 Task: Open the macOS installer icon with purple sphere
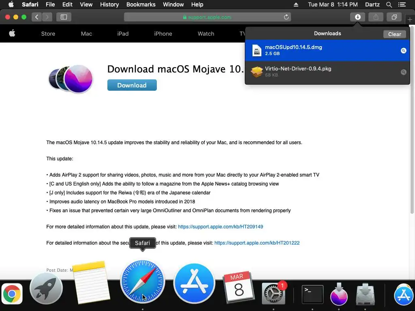point(339,294)
